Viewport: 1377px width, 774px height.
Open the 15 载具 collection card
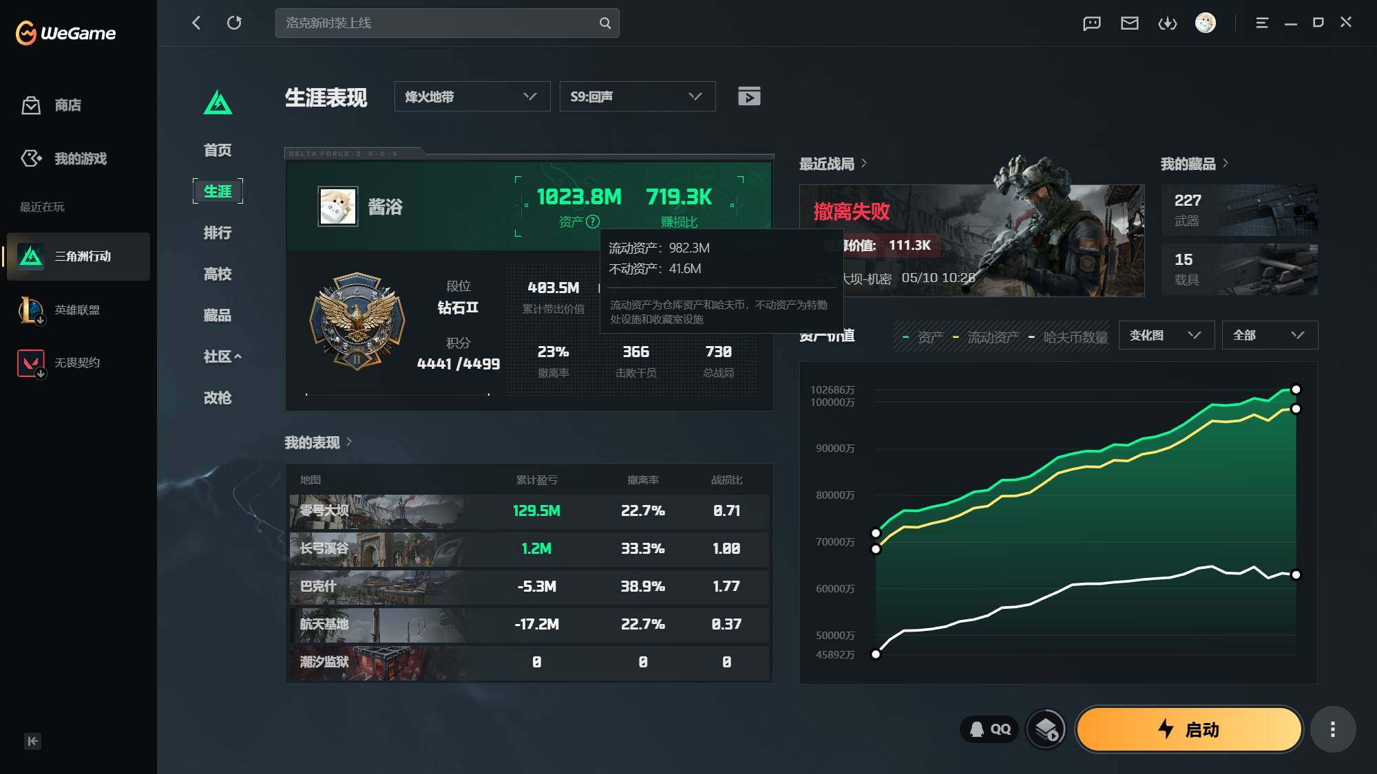pyautogui.click(x=1239, y=269)
